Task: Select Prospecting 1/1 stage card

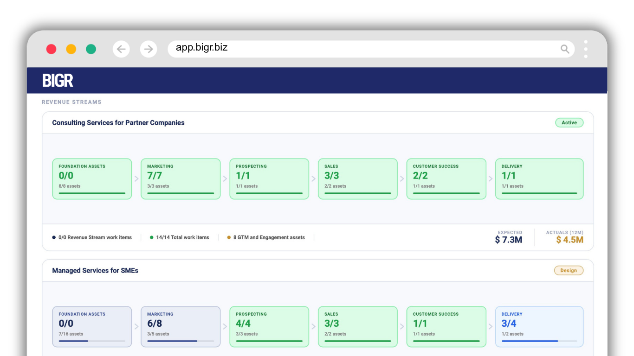Action: tap(269, 179)
